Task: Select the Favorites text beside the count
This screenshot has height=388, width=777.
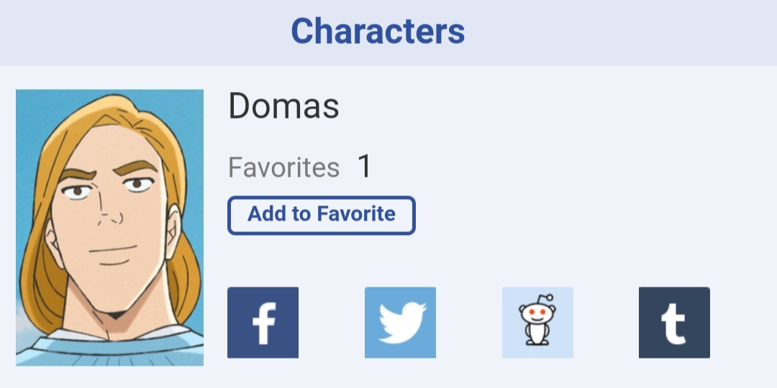Action: (283, 168)
